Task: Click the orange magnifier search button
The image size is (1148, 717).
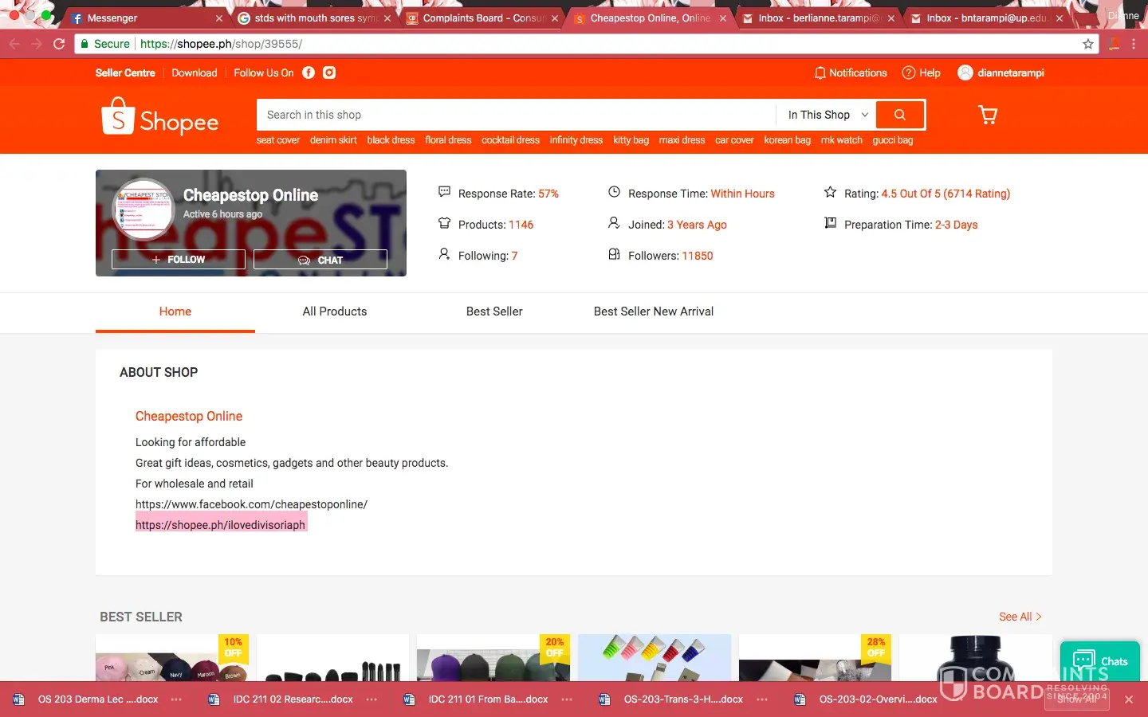Action: (900, 115)
